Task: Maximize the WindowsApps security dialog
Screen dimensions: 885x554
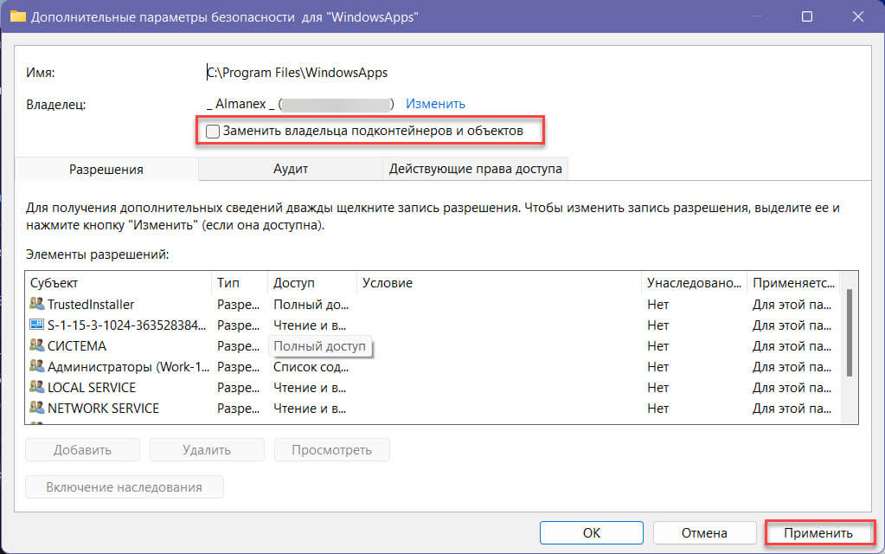Action: tap(807, 16)
